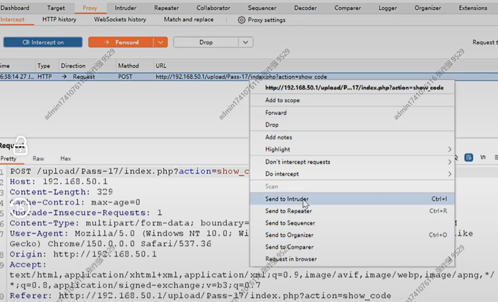The height and width of the screenshot is (302, 498).
Task: Select Add to scope in context menu
Action: click(x=352, y=101)
